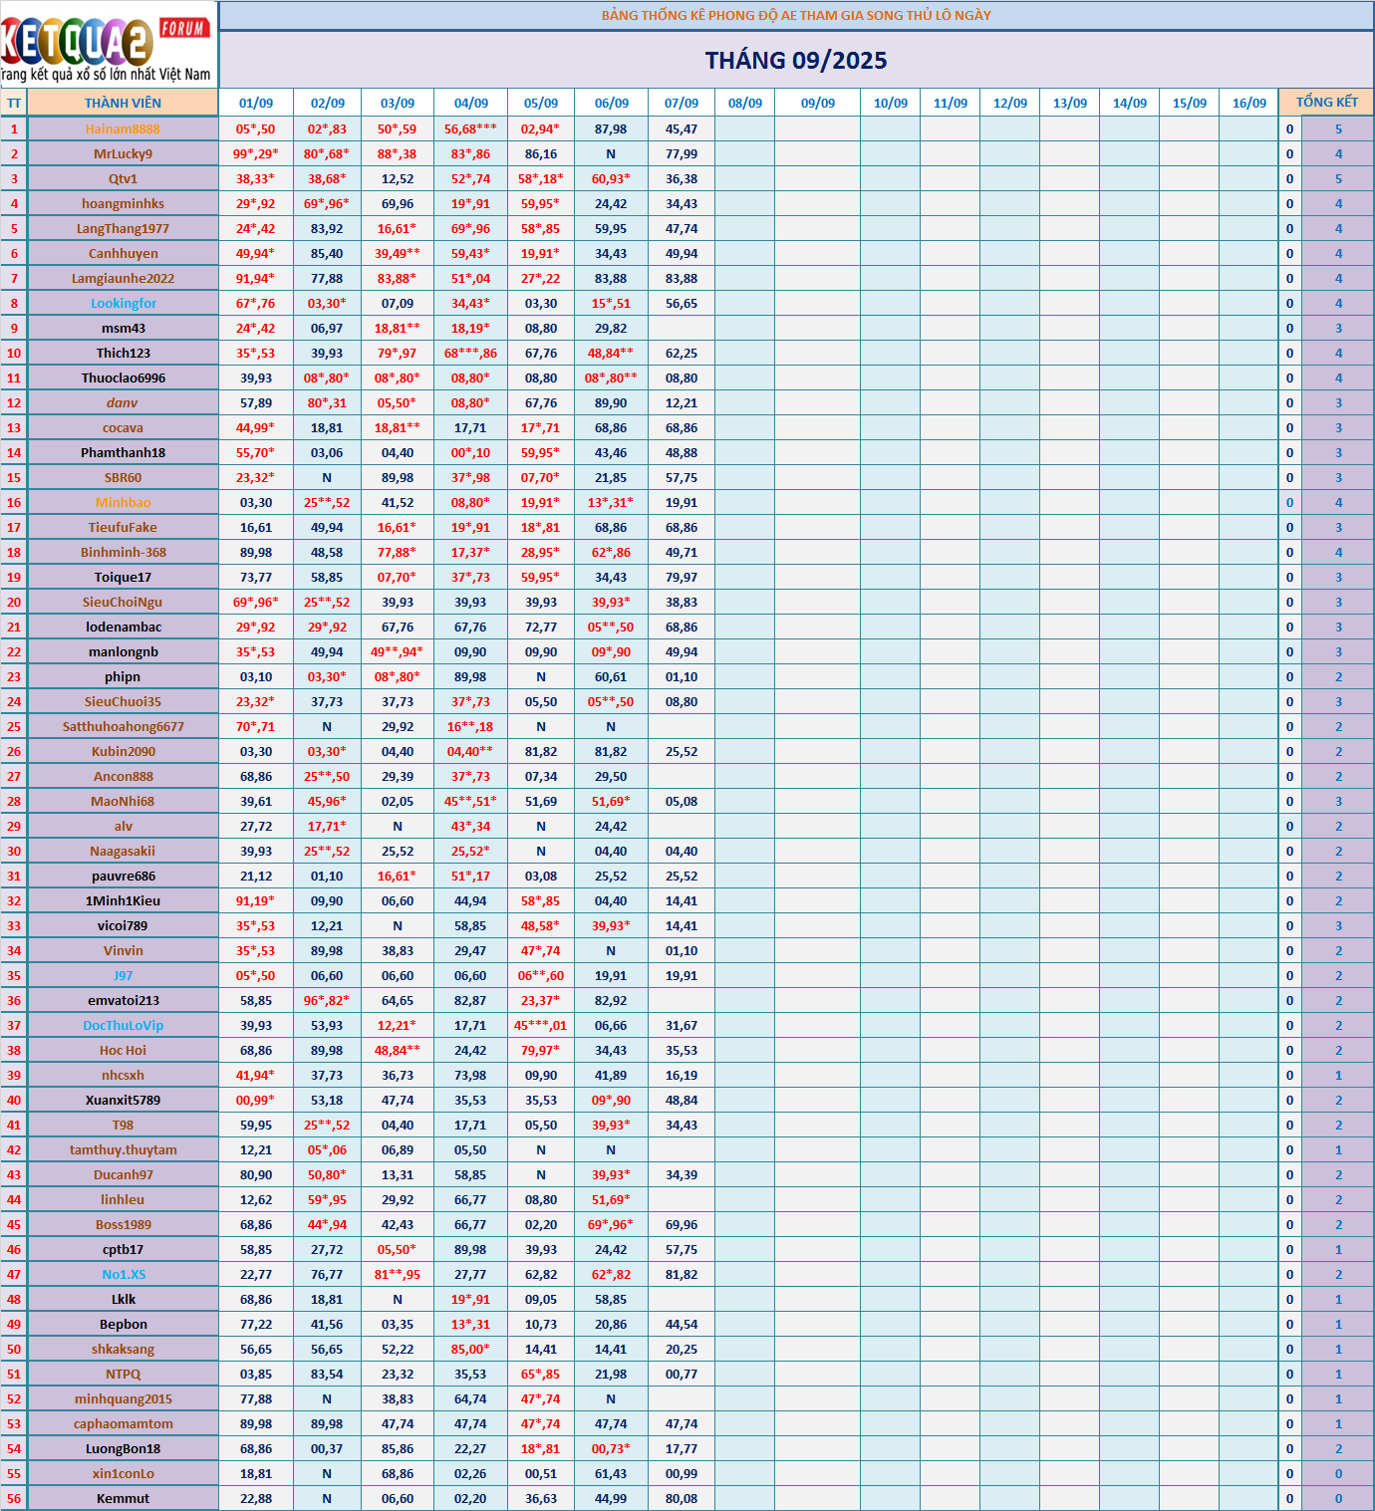This screenshot has height=1511, width=1375.
Task: Click member name Qtv1
Action: [123, 178]
